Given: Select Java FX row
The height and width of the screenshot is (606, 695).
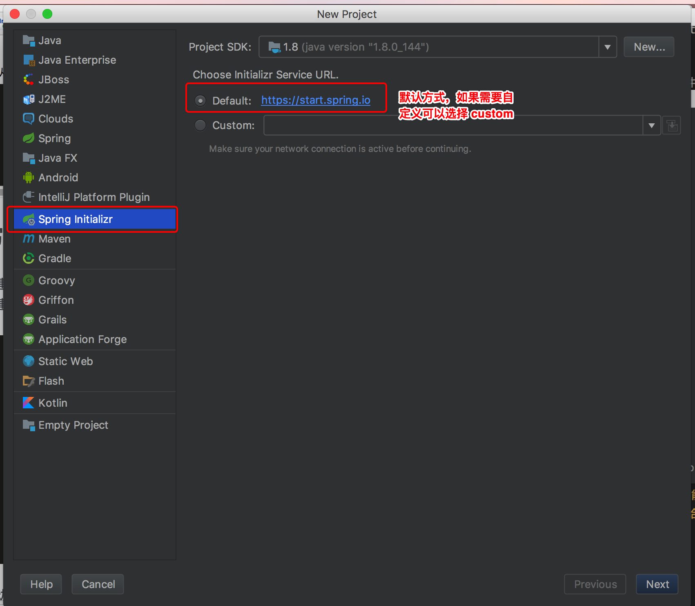Looking at the screenshot, I should [x=95, y=158].
